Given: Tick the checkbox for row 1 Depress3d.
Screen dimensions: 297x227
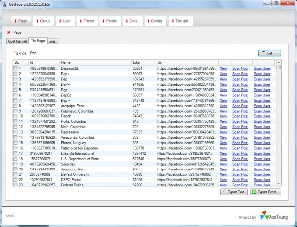Looking at the screenshot, I should pos(16,68).
